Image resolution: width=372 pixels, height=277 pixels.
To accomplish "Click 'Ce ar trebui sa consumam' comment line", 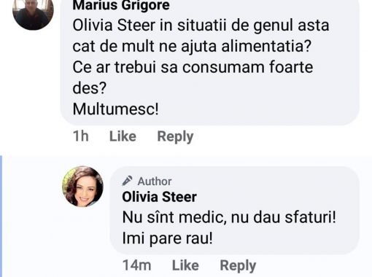I will coord(193,67).
